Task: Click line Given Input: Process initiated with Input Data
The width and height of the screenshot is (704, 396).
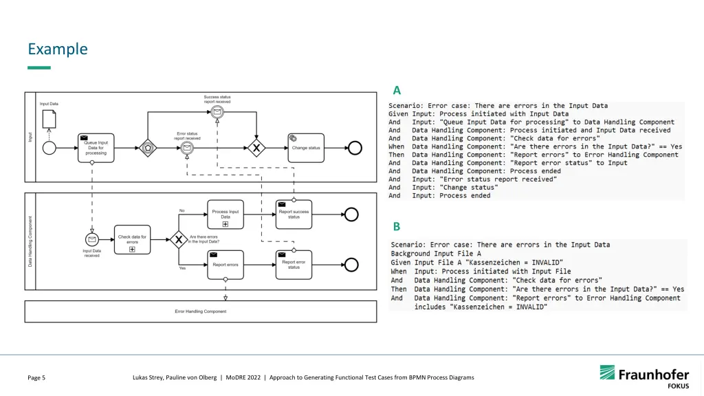Action: [478, 114]
